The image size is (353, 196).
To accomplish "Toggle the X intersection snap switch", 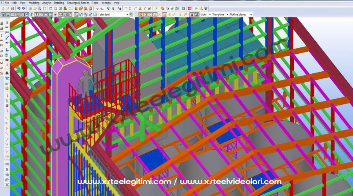I will (160, 15).
